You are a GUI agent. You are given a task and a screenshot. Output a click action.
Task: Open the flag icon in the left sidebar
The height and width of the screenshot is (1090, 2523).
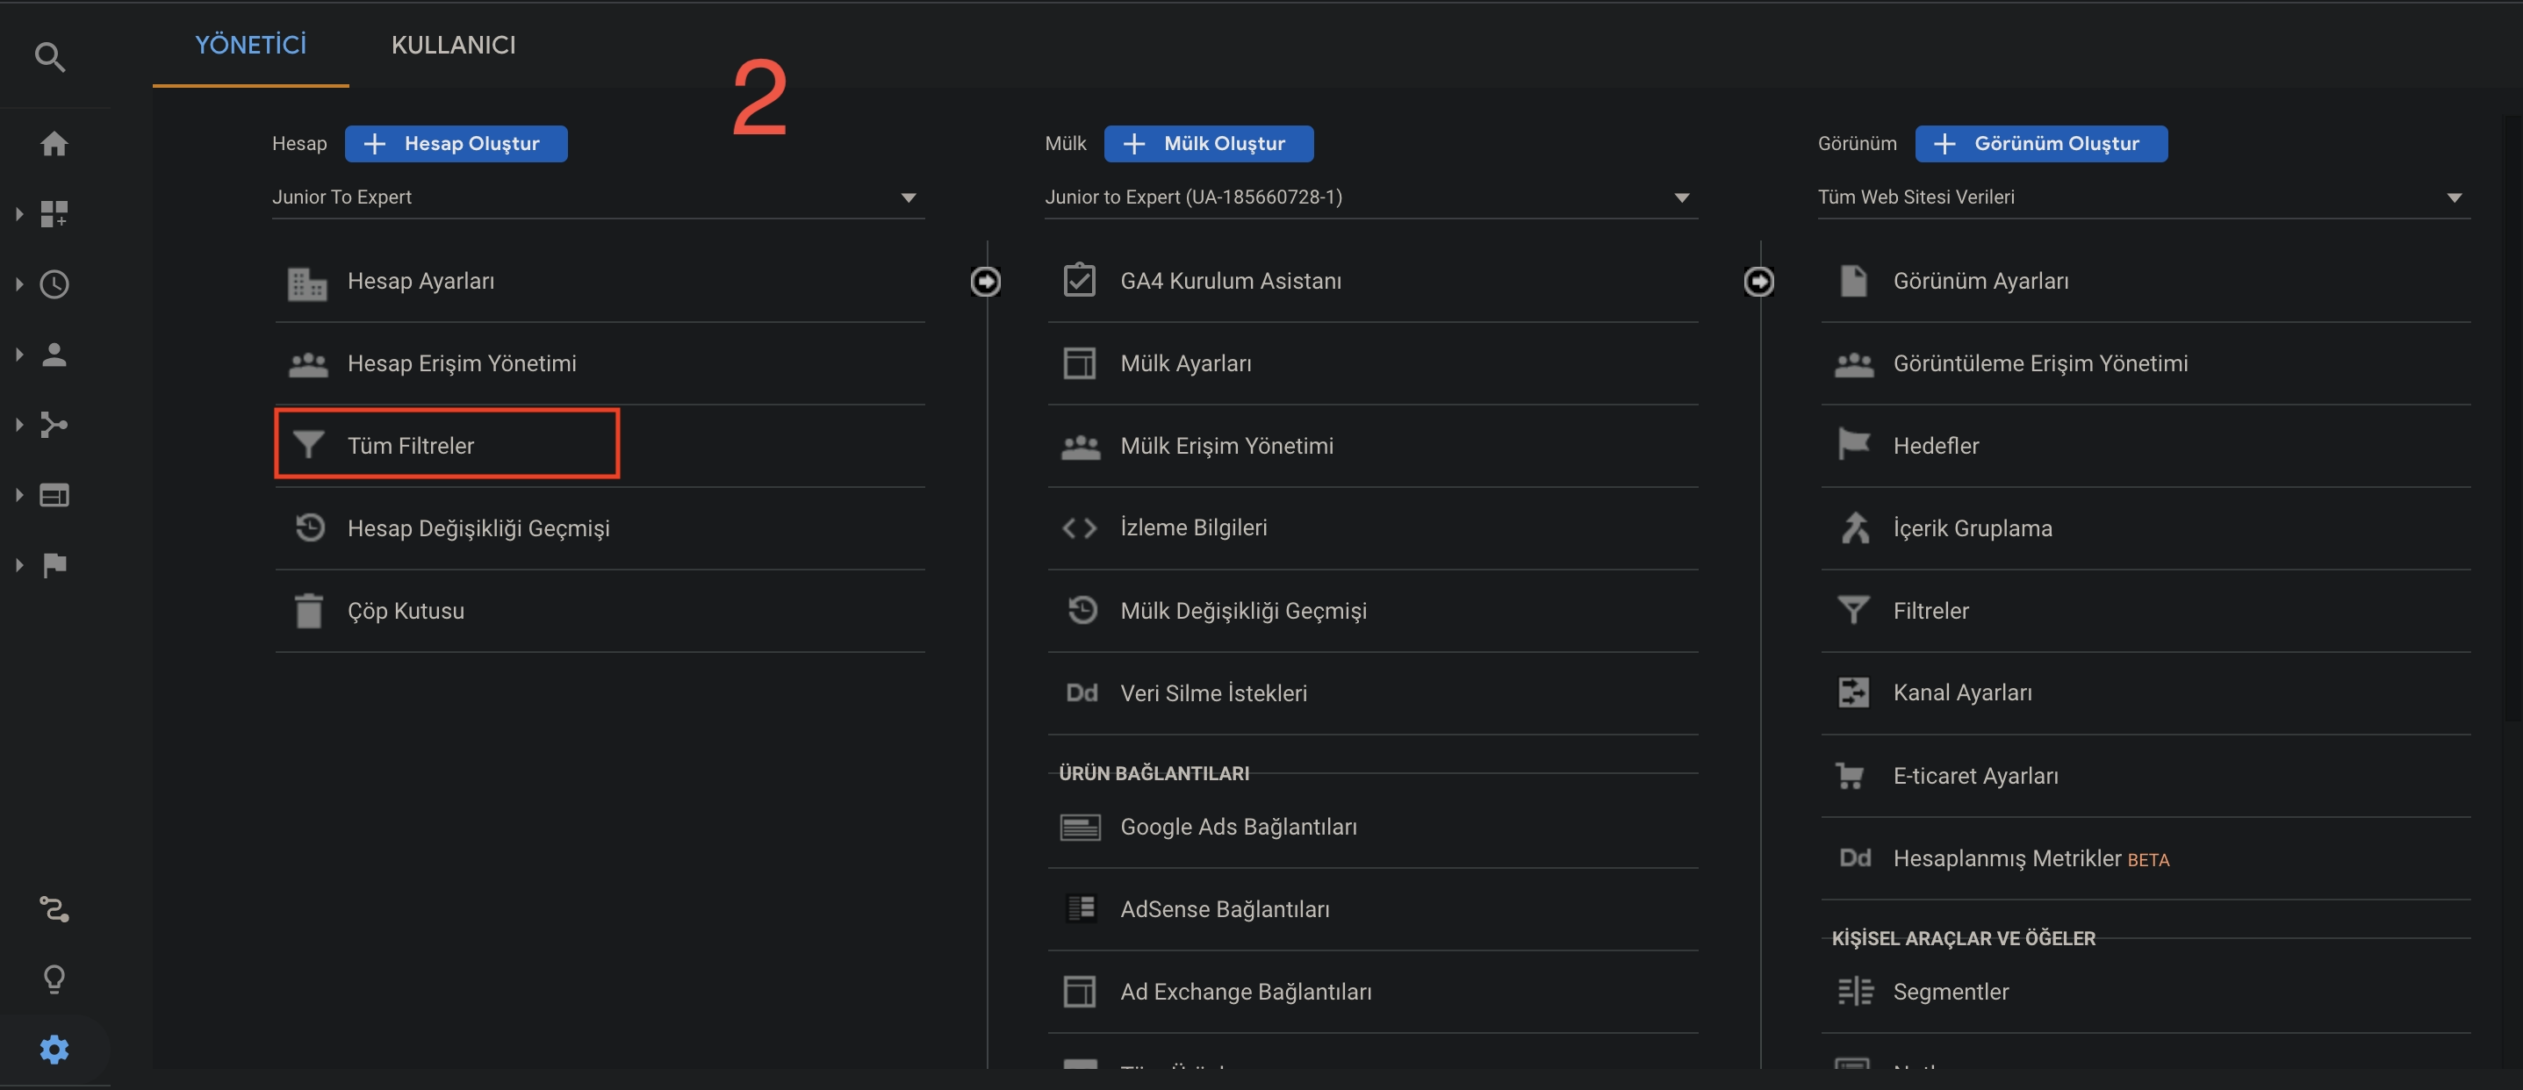point(54,564)
